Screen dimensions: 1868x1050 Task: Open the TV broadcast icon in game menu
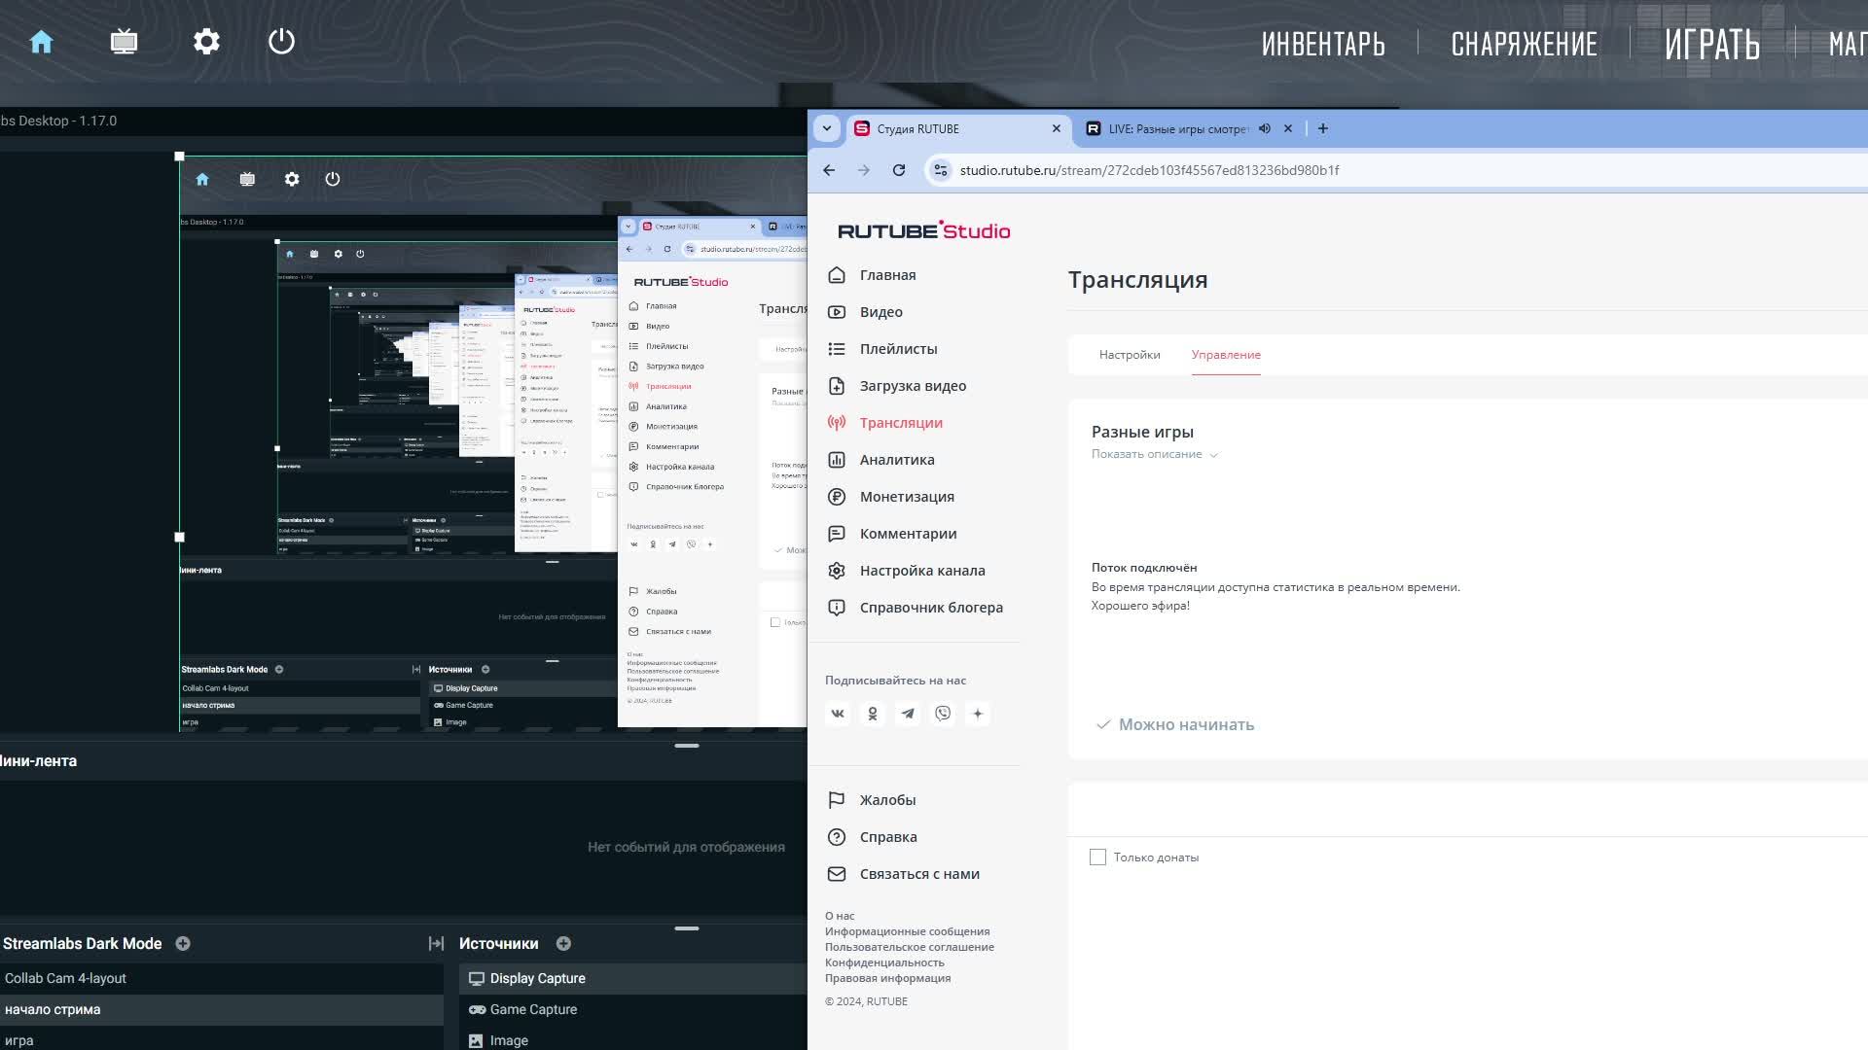point(124,42)
